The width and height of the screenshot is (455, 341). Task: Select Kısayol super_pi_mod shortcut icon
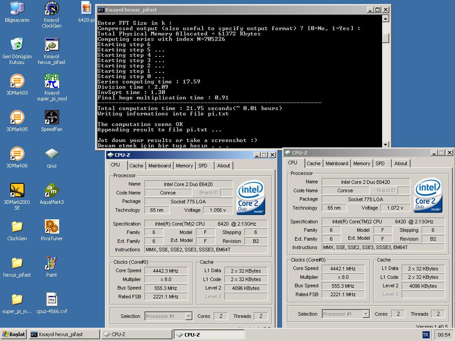pos(52,87)
